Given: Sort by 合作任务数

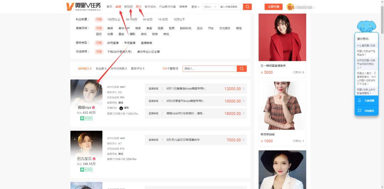Looking at the screenshot, I should 119,69.
